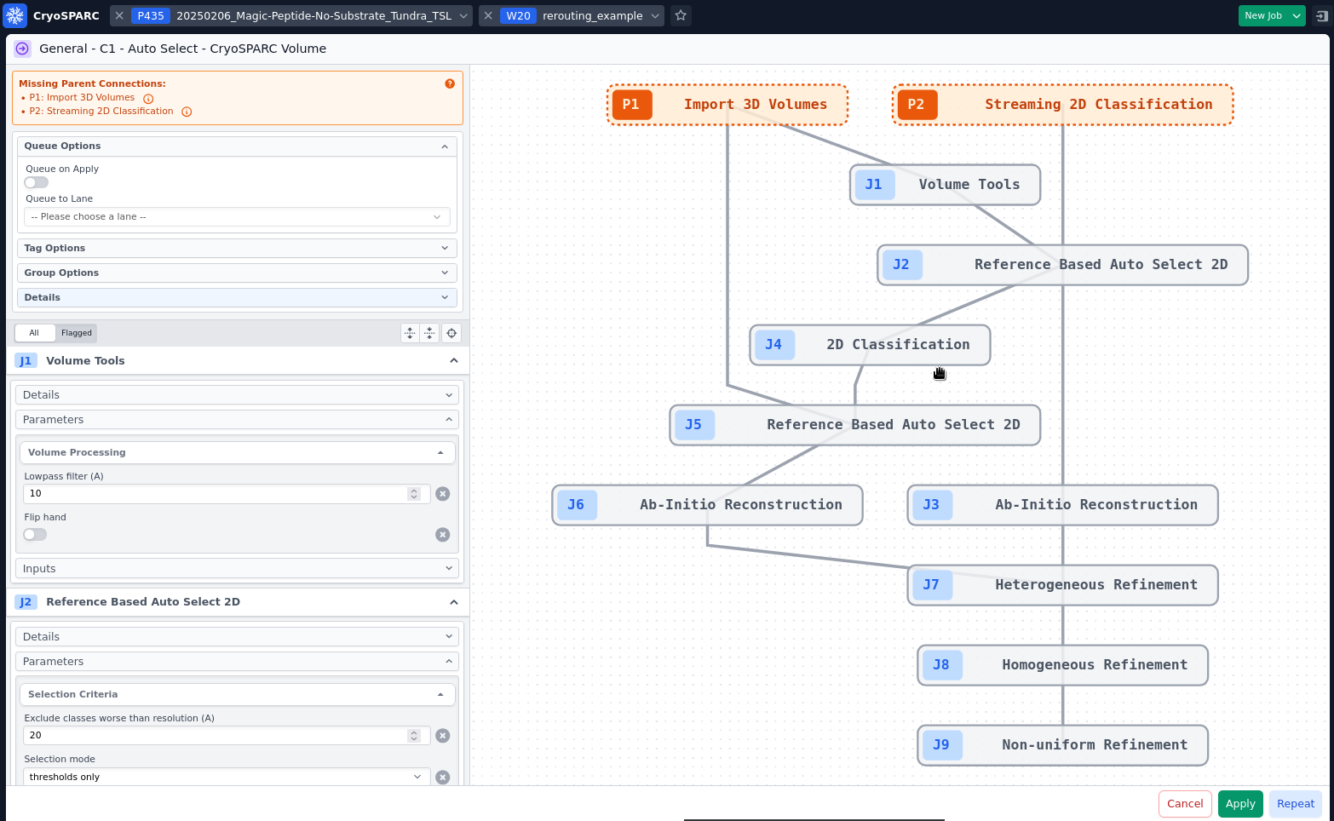
Task: Open the Selection mode dropdown
Action: coord(227,777)
